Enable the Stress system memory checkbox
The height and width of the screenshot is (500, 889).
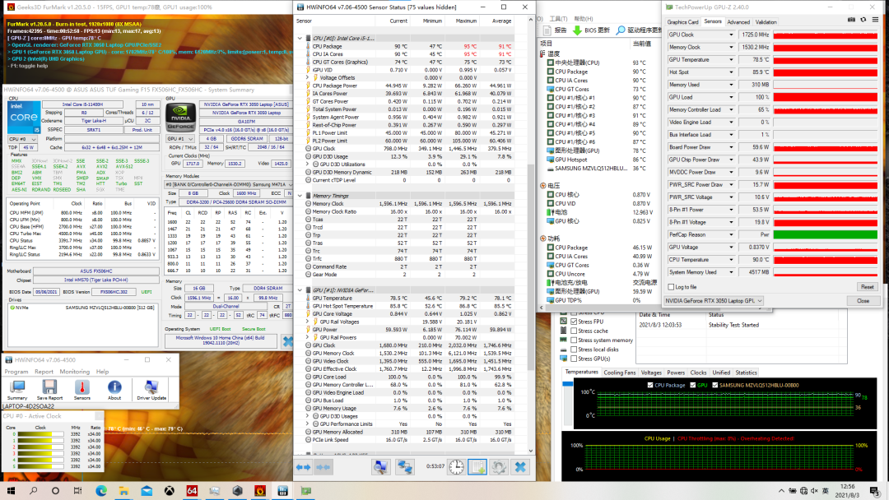point(575,340)
